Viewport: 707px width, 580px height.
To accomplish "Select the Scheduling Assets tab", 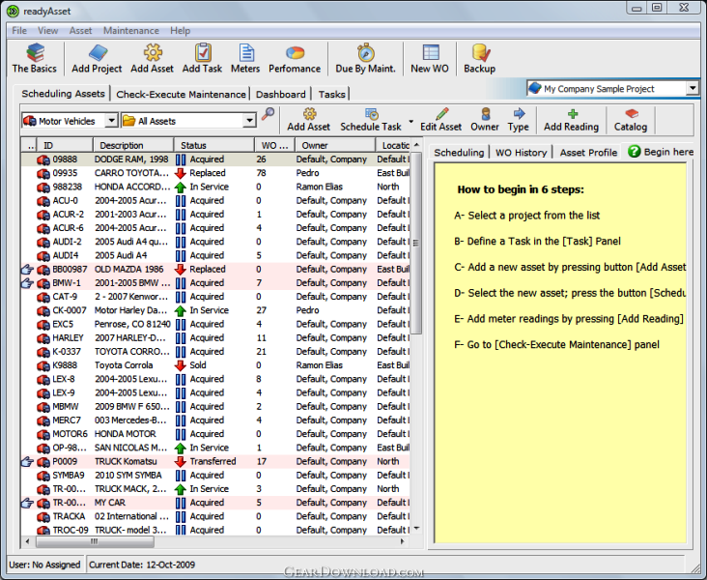I will [63, 94].
